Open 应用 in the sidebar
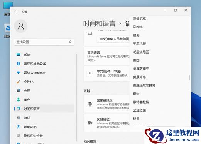Viewport: 201px width, 144px height. tap(44, 91)
